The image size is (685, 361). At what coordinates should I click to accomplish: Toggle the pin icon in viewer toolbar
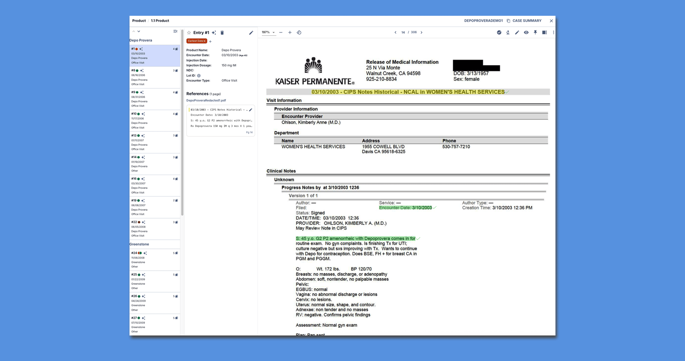click(x=535, y=33)
